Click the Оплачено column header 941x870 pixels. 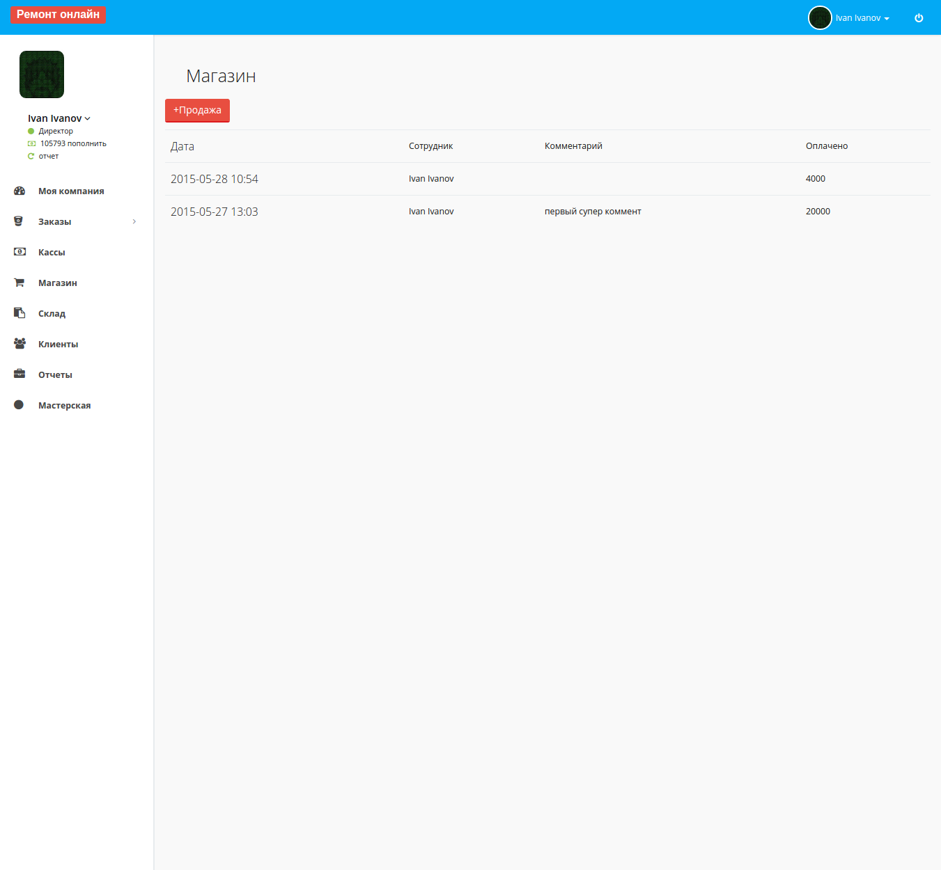pos(827,146)
